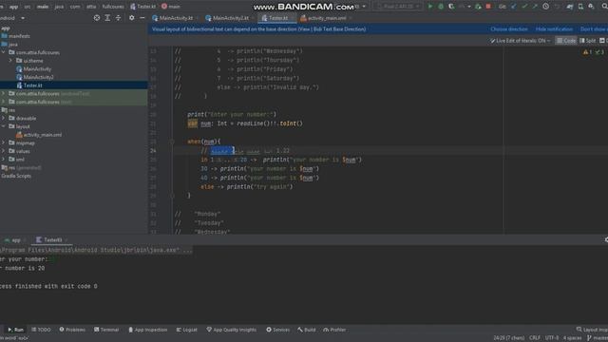Open the search everywhere magnifier icon
The width and height of the screenshot is (608, 342).
(605, 7)
